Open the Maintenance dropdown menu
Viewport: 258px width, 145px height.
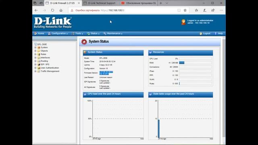coord(113,33)
